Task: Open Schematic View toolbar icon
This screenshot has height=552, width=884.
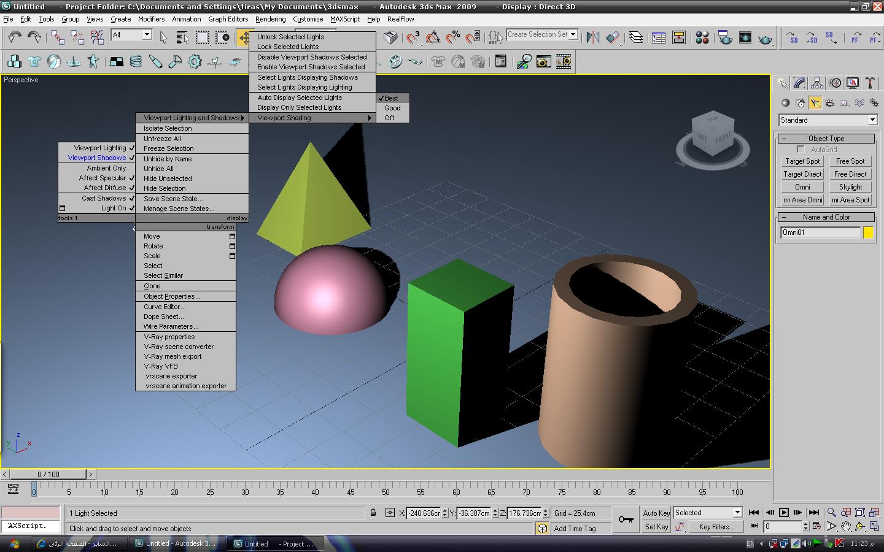Action: [679, 37]
